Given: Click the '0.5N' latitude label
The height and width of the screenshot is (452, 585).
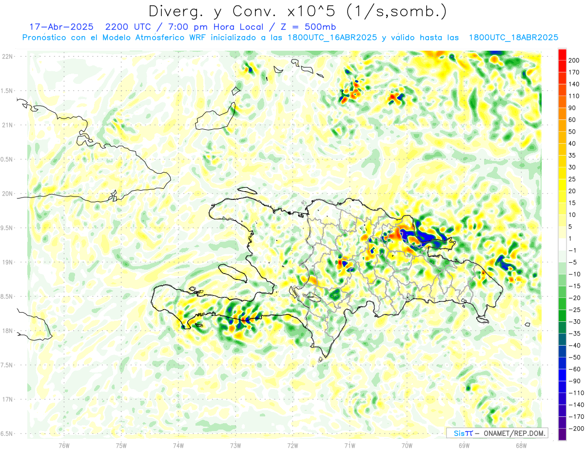Looking at the screenshot, I should 7,159.
